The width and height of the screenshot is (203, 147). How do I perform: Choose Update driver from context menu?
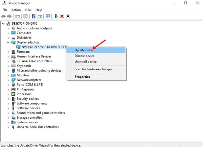[x=96, y=50]
